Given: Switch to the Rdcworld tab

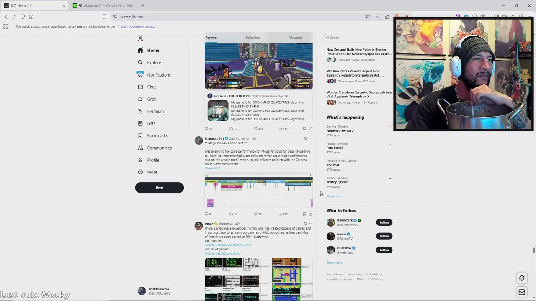Looking at the screenshot, I should pyautogui.click(x=295, y=38).
